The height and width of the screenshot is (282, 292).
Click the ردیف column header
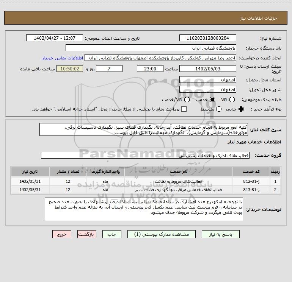pyautogui.click(x=275, y=171)
